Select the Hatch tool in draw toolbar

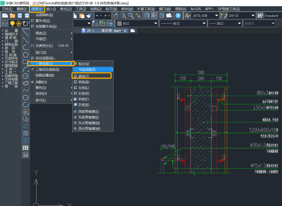[x=25, y=133]
